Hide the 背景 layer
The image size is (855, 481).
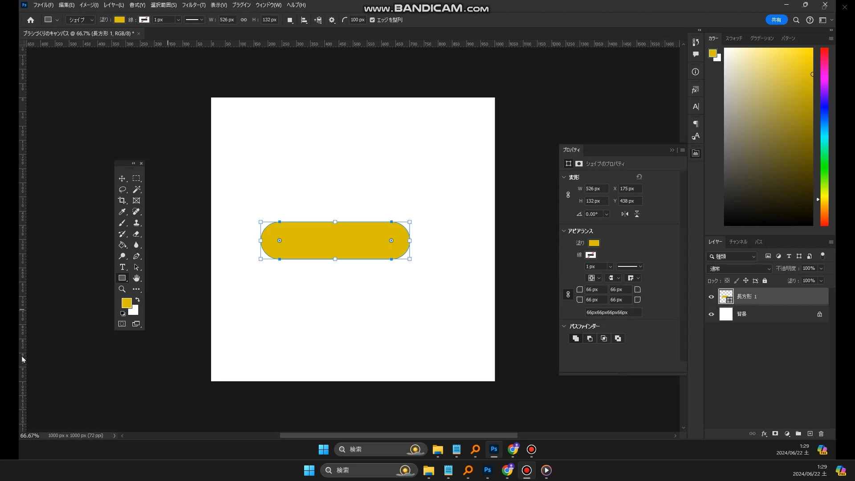pyautogui.click(x=711, y=314)
